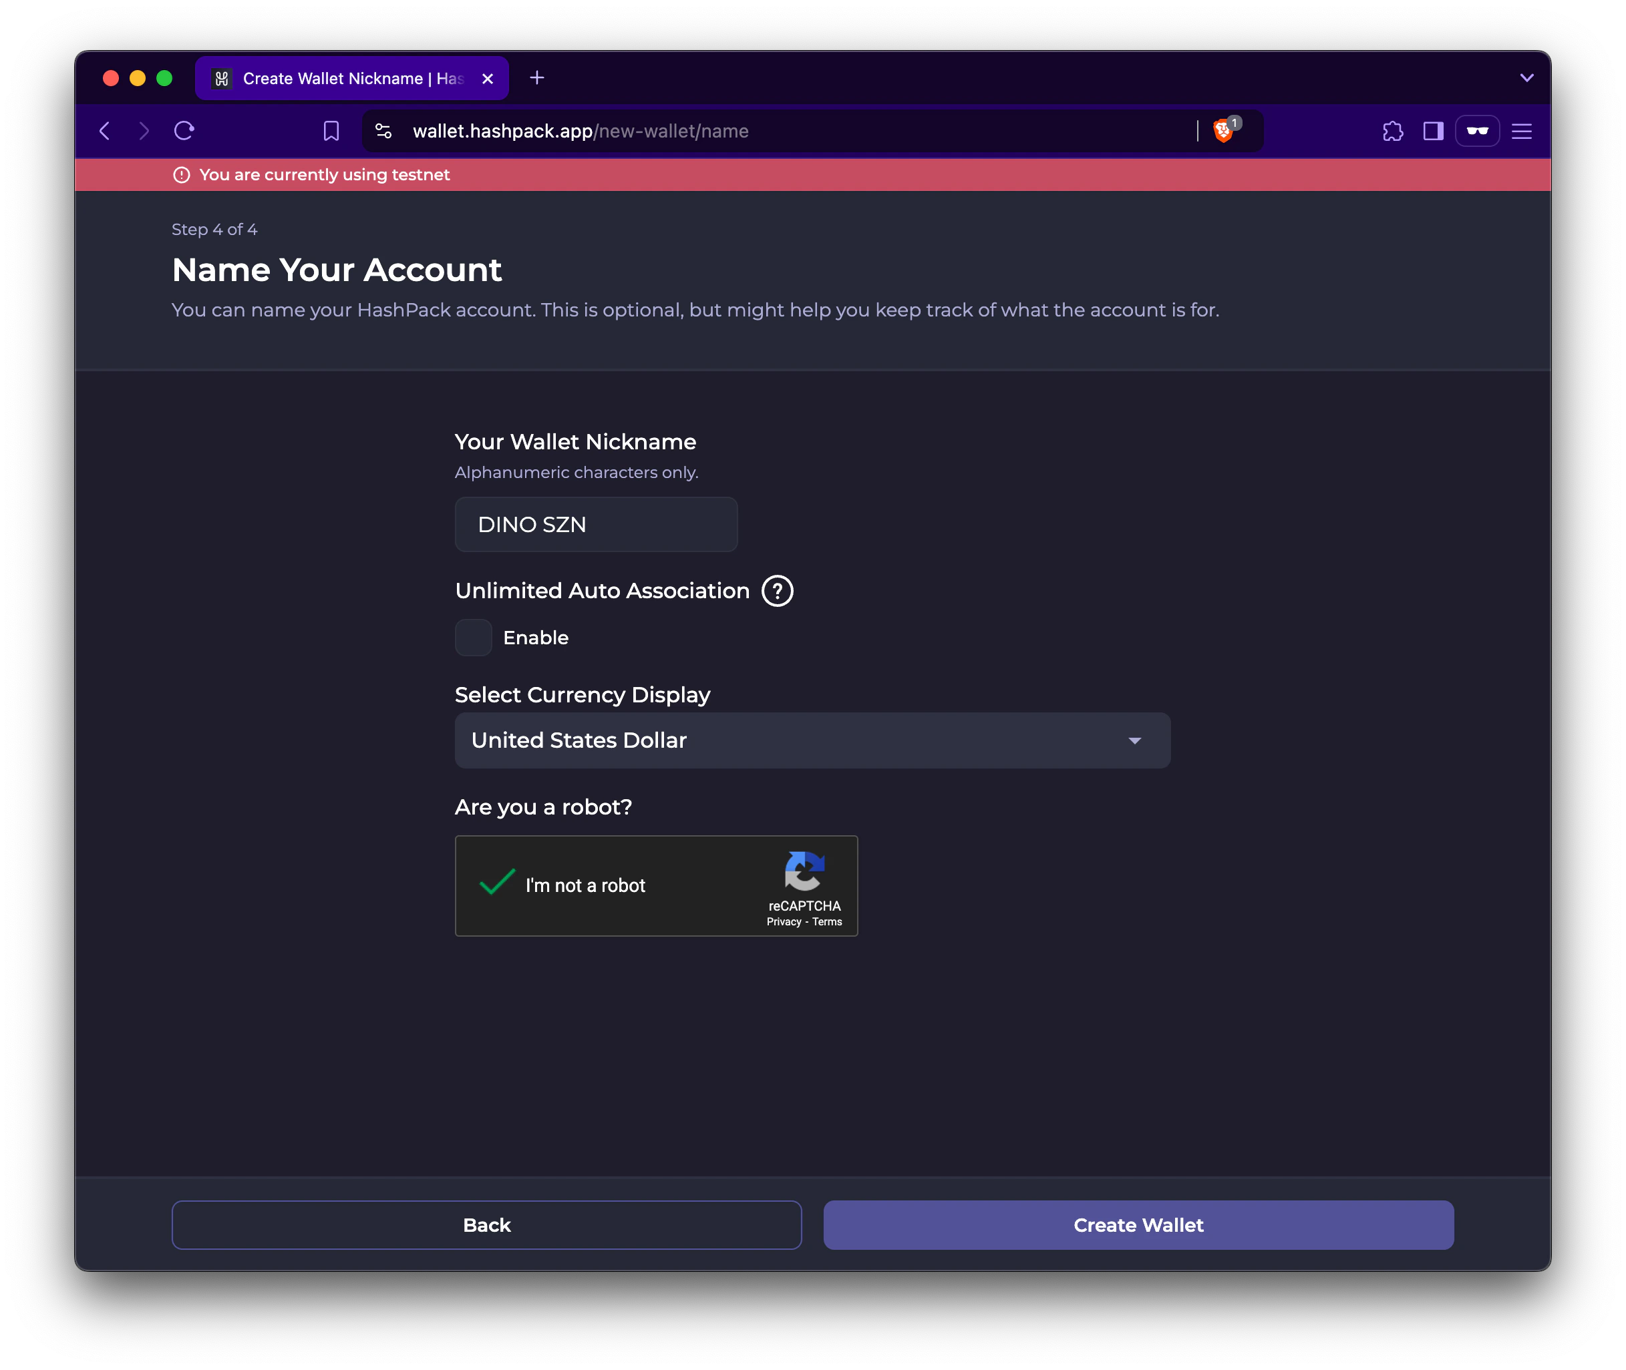Go back with browser back arrow
1626x1370 pixels.
coord(106,132)
